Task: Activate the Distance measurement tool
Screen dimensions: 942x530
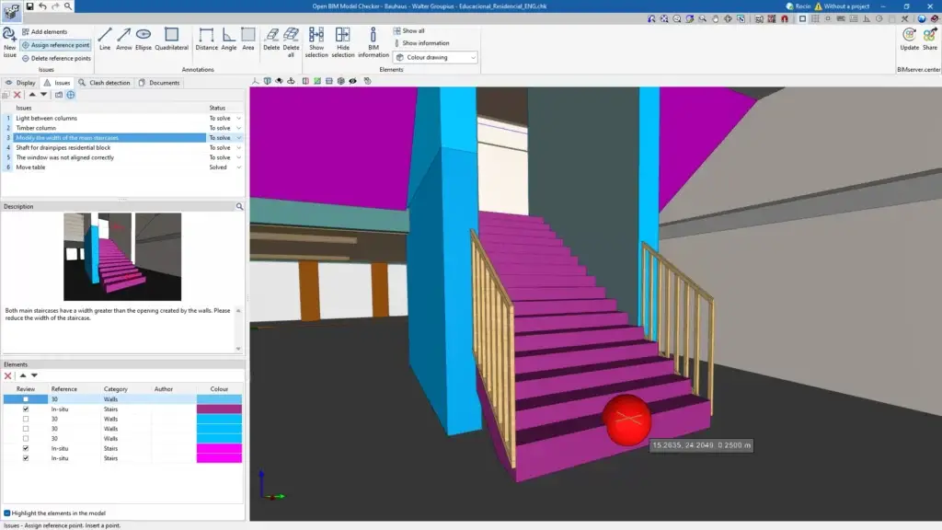Action: (x=206, y=38)
